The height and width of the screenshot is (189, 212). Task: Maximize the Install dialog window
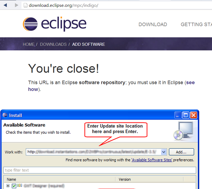186,115
